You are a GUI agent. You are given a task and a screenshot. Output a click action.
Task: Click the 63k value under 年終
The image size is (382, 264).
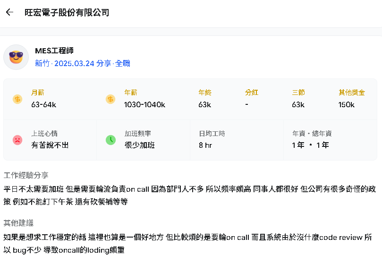click(204, 104)
